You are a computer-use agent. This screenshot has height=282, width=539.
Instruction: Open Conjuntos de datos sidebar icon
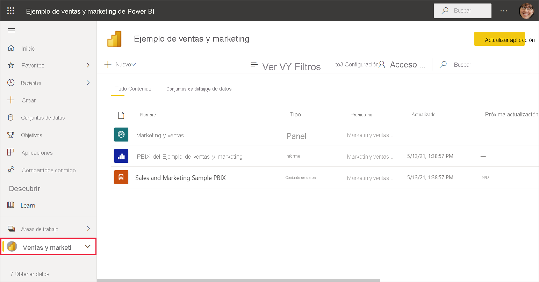(11, 117)
